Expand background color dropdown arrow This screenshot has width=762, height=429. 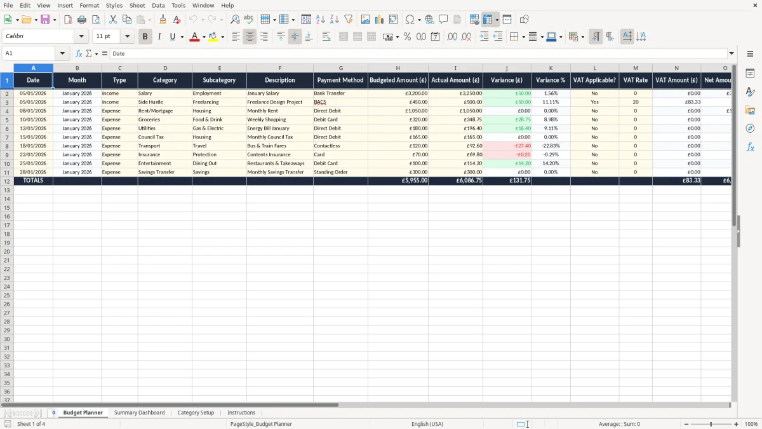[x=222, y=37]
